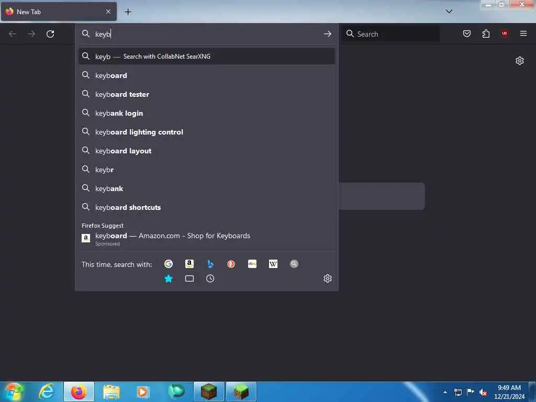List all tabs with chevron button
536x402 pixels.
click(449, 12)
